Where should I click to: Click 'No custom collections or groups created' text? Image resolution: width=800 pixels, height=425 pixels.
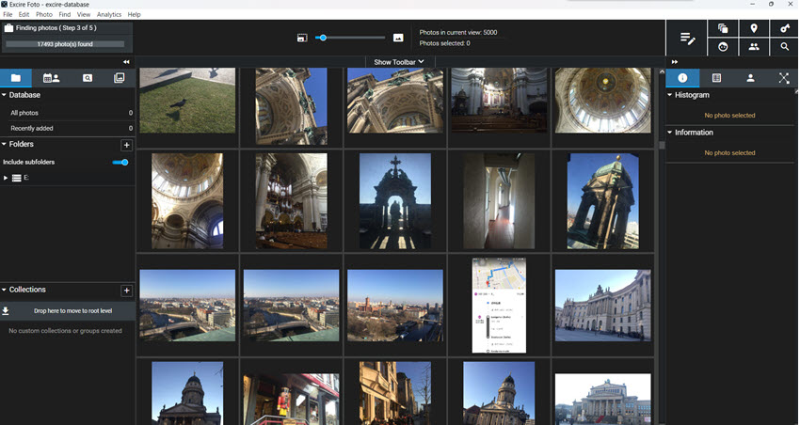point(65,331)
